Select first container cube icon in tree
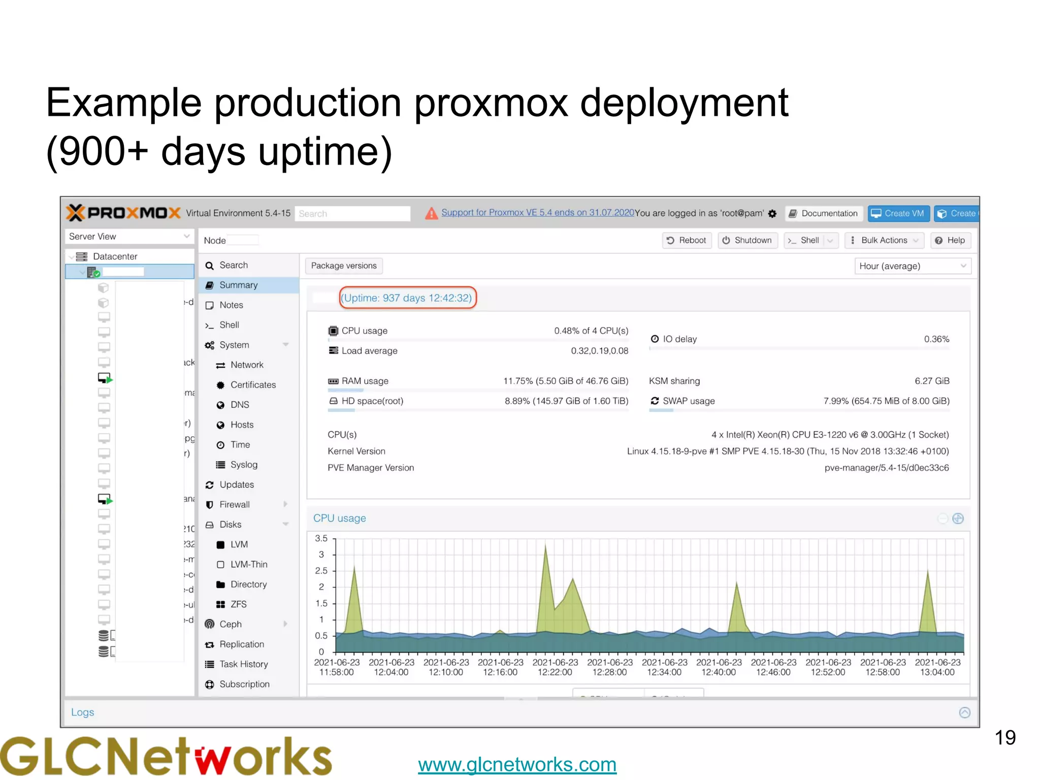This screenshot has width=1040, height=780. click(x=103, y=287)
